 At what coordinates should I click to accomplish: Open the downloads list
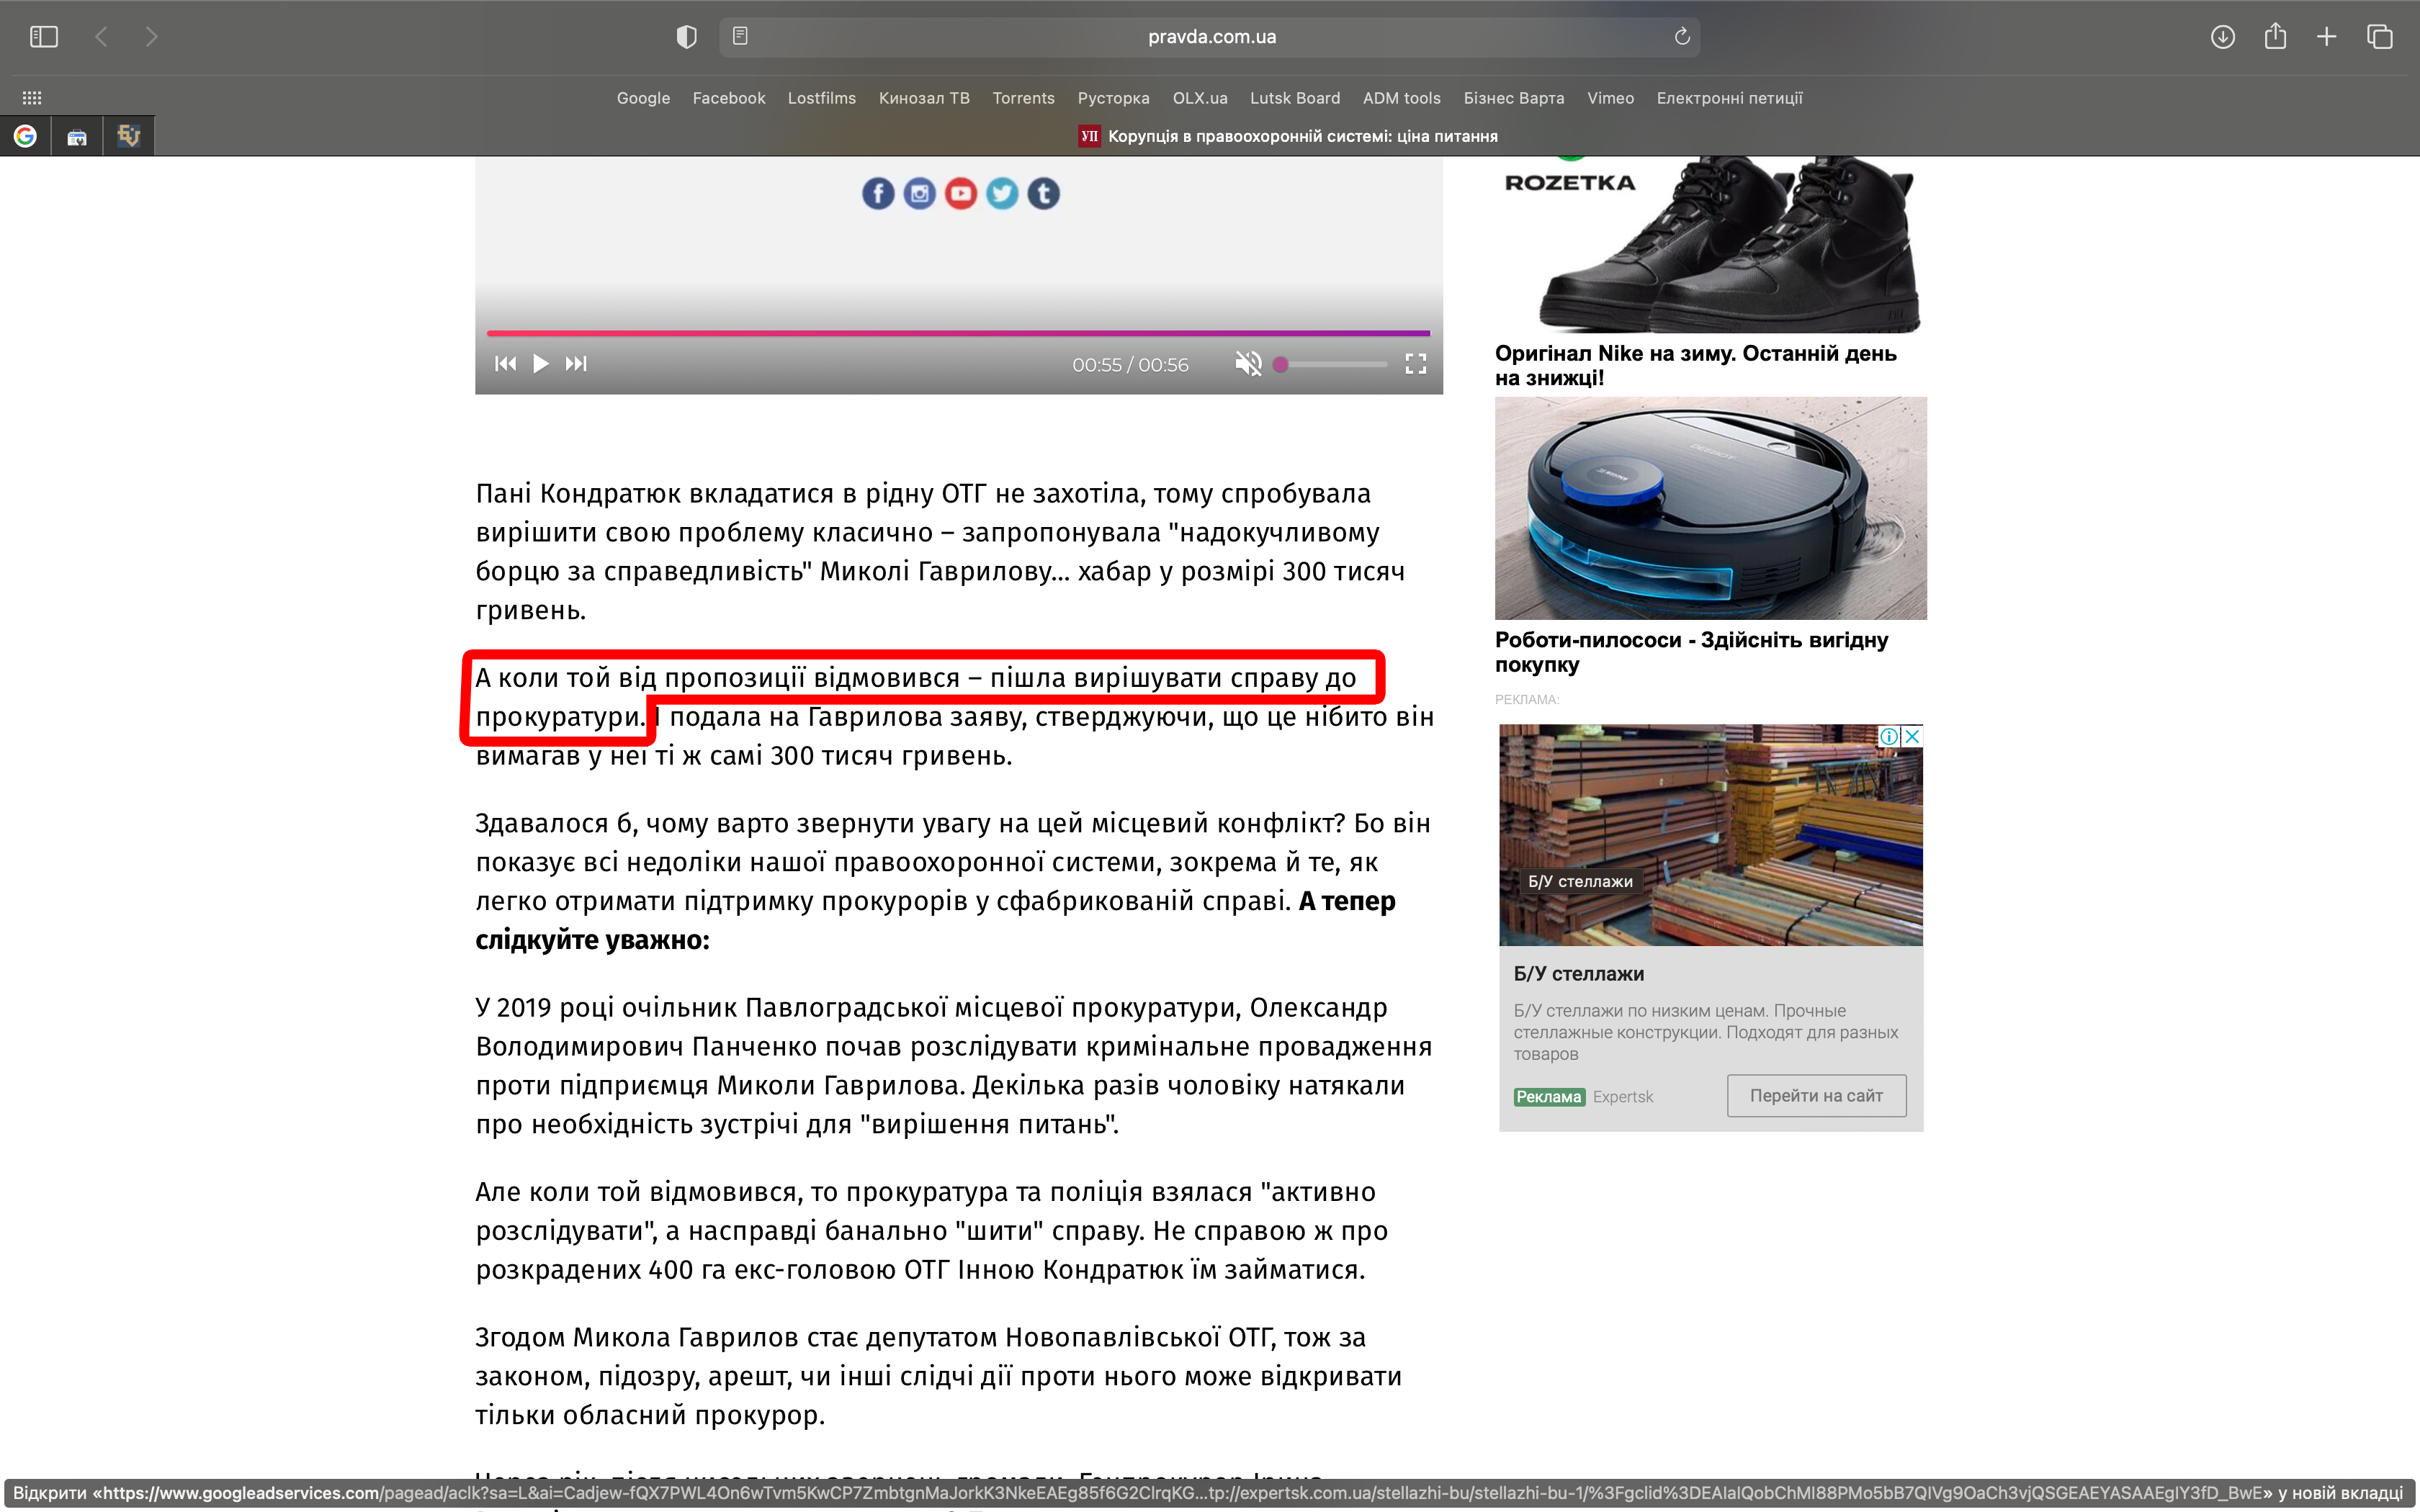[x=2222, y=37]
